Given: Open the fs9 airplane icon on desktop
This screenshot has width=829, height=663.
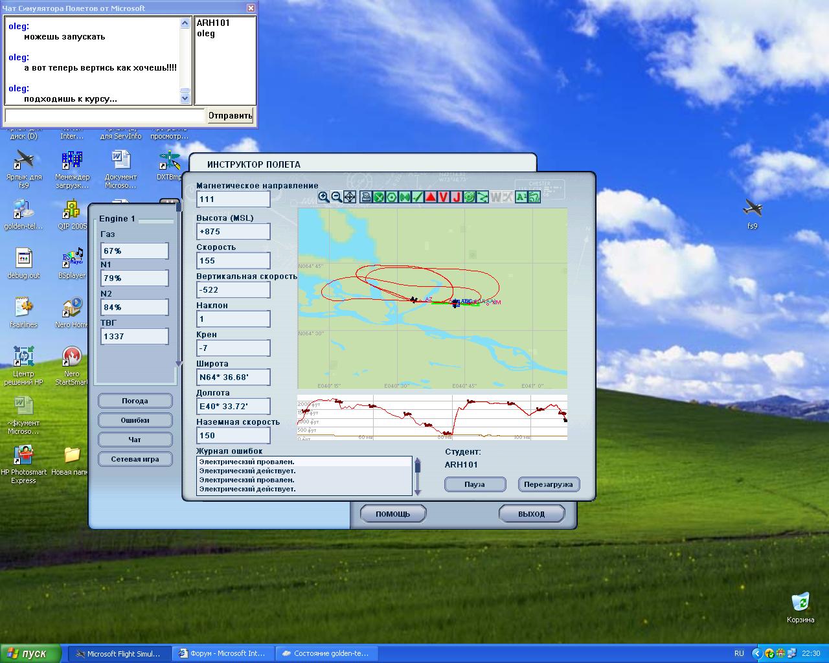Looking at the screenshot, I should pyautogui.click(x=752, y=214).
